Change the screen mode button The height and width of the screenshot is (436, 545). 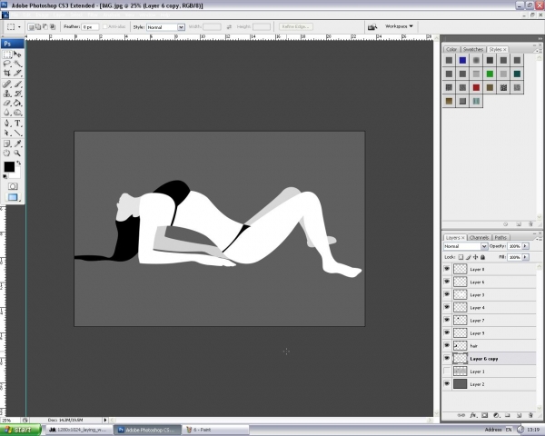pos(13,197)
